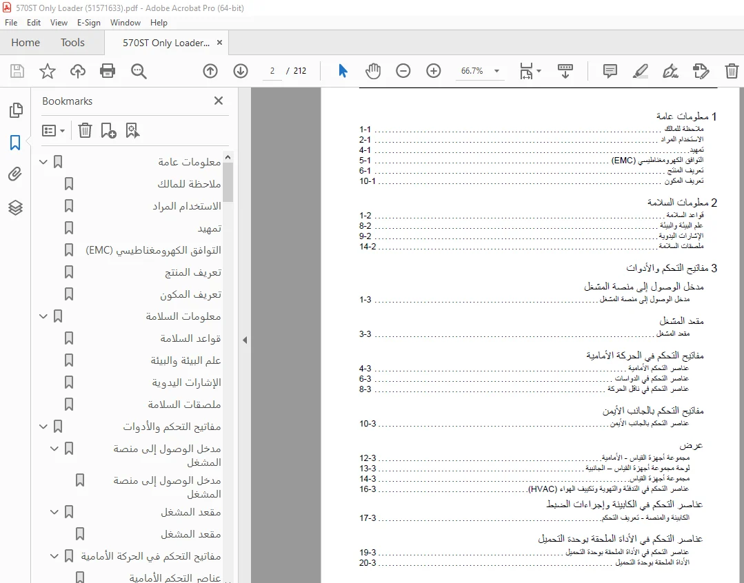
Task: Click contents entry with page 10-1
Action: point(532,181)
